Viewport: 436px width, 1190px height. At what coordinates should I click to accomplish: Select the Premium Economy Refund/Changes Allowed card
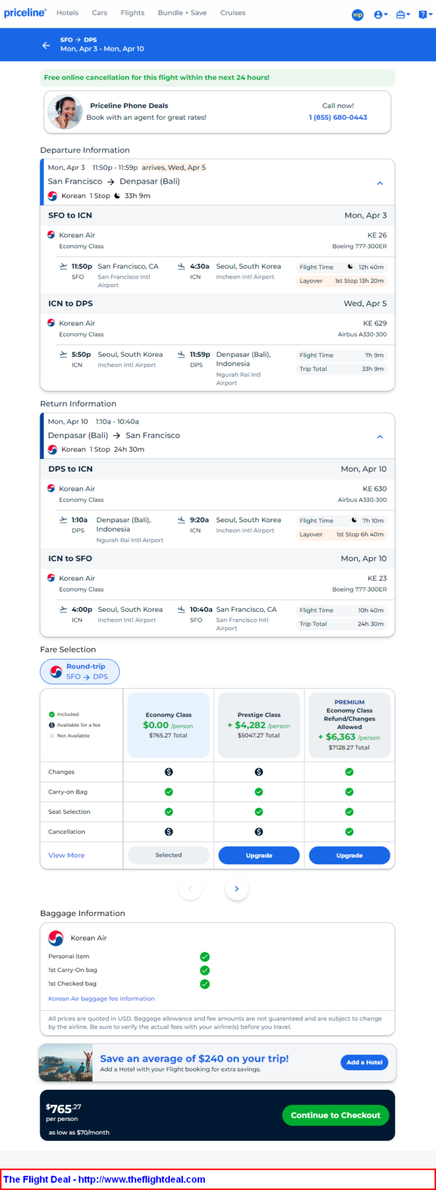tap(349, 725)
